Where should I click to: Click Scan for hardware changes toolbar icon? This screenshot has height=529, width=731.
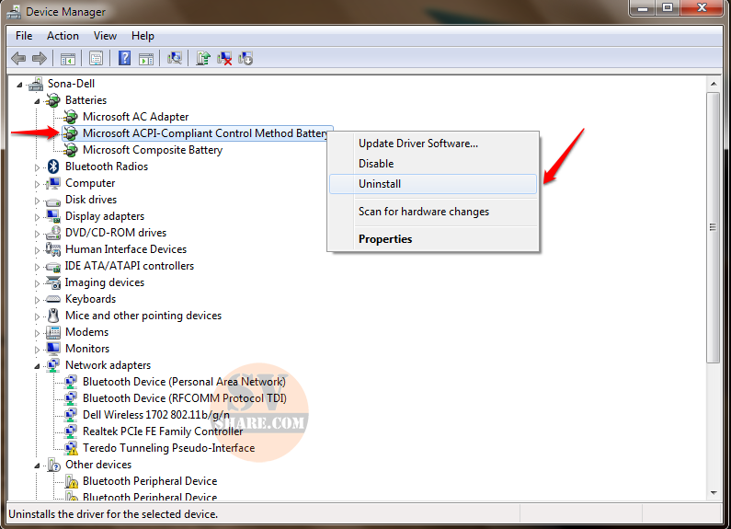[x=175, y=58]
